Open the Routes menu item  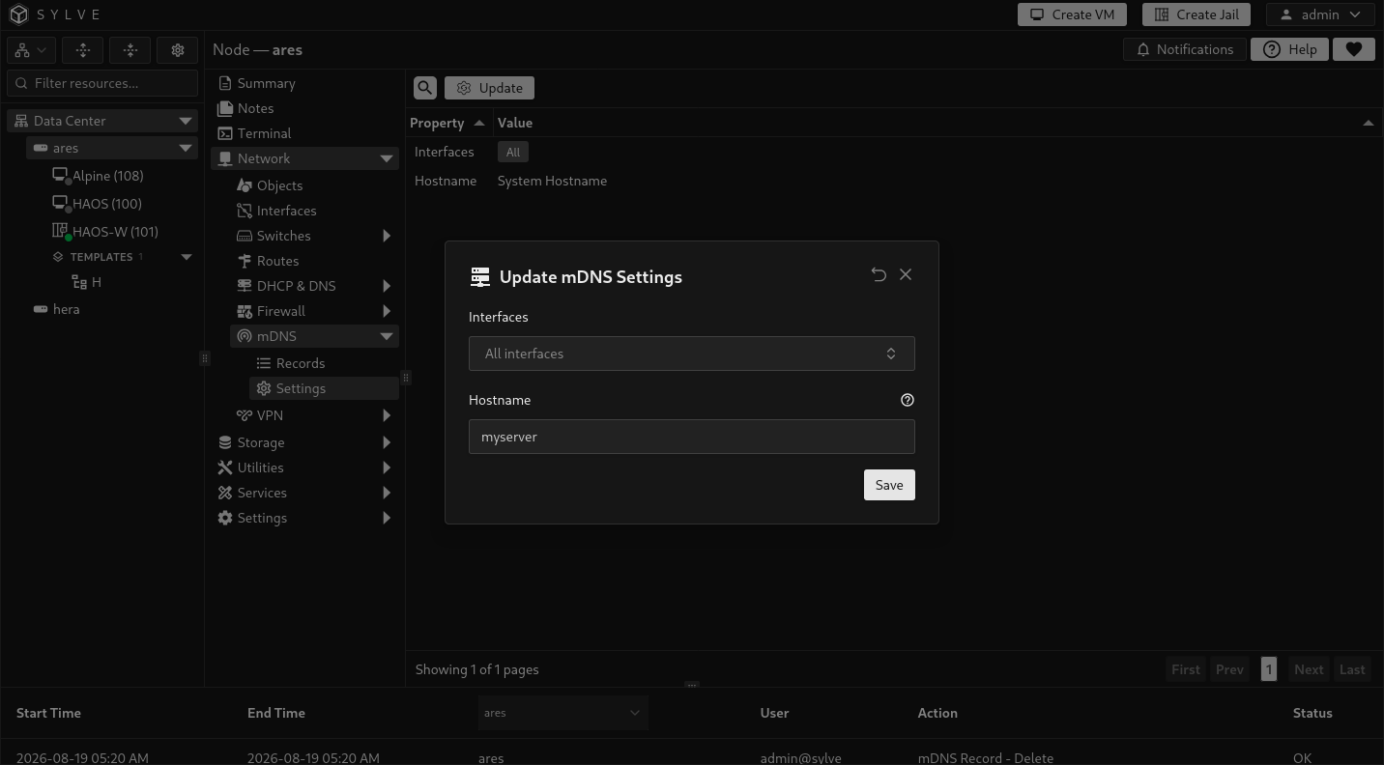coord(314,261)
